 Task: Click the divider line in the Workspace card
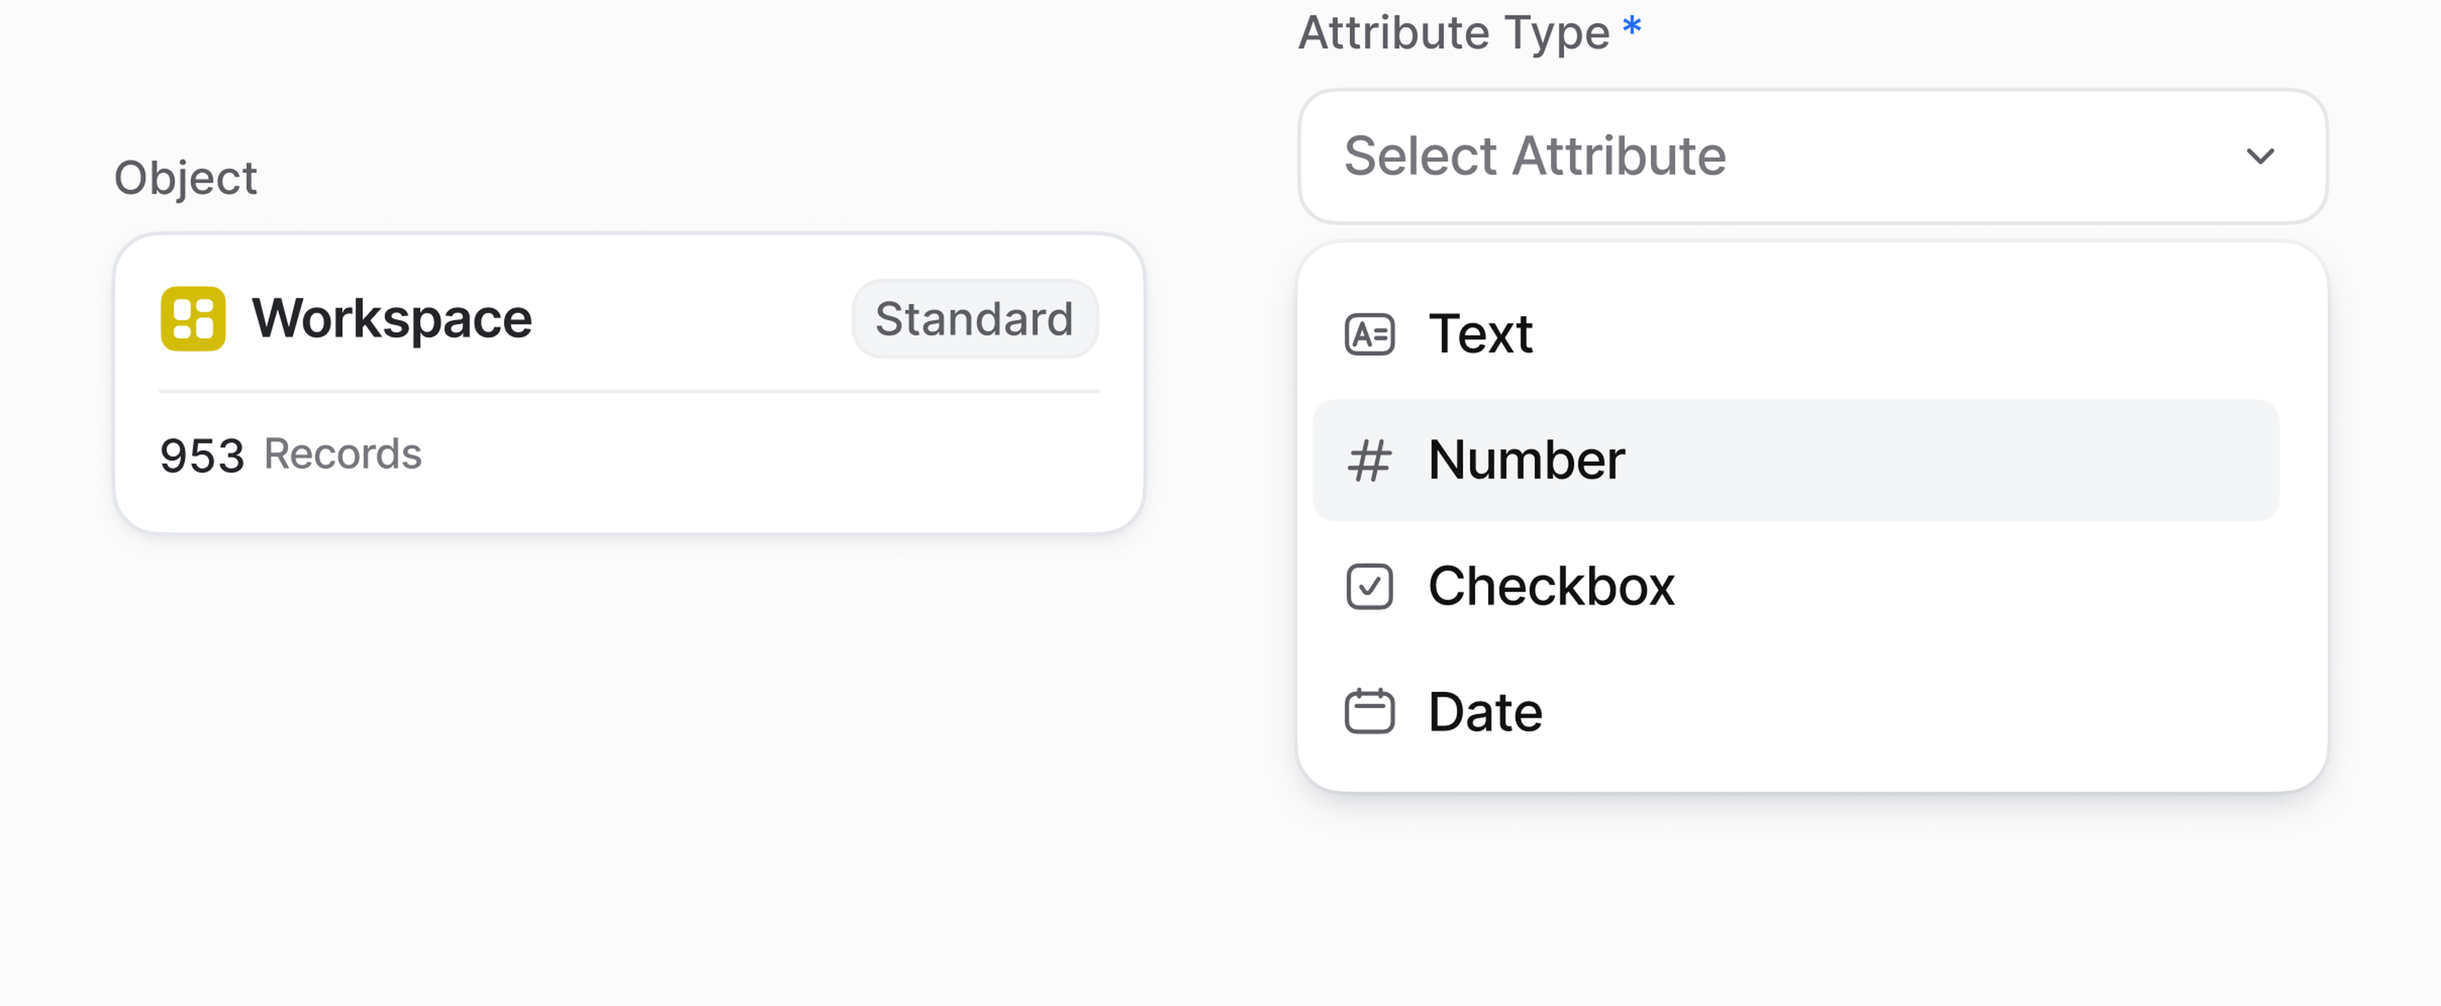point(629,390)
